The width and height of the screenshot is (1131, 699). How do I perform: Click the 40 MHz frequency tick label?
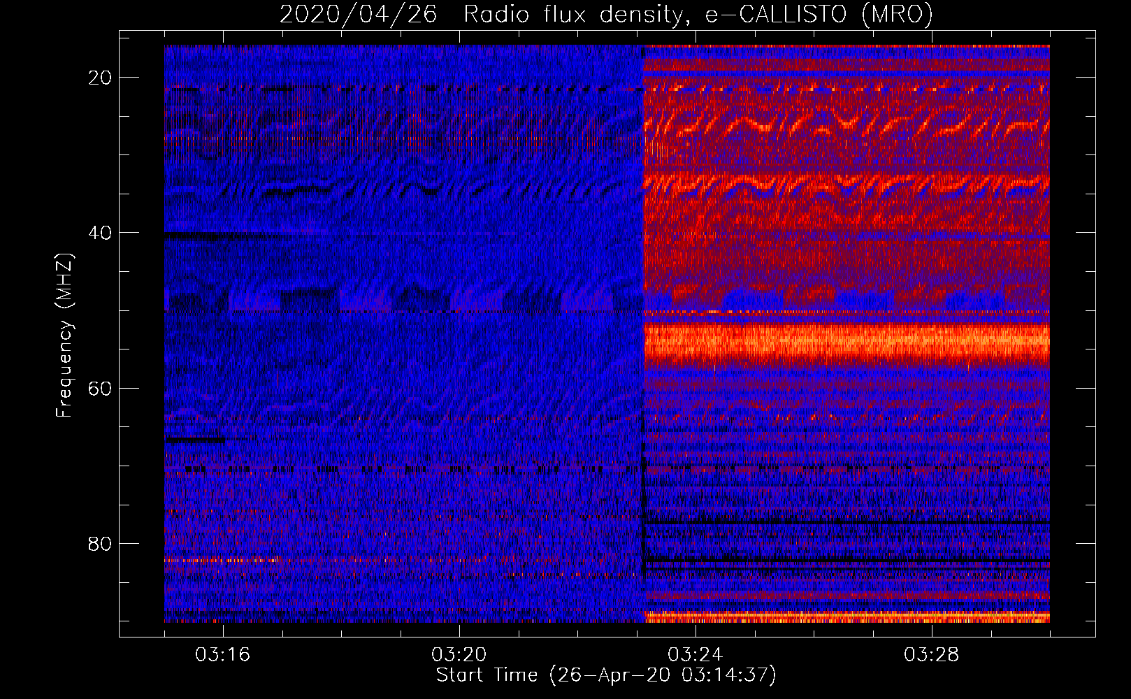click(x=100, y=233)
